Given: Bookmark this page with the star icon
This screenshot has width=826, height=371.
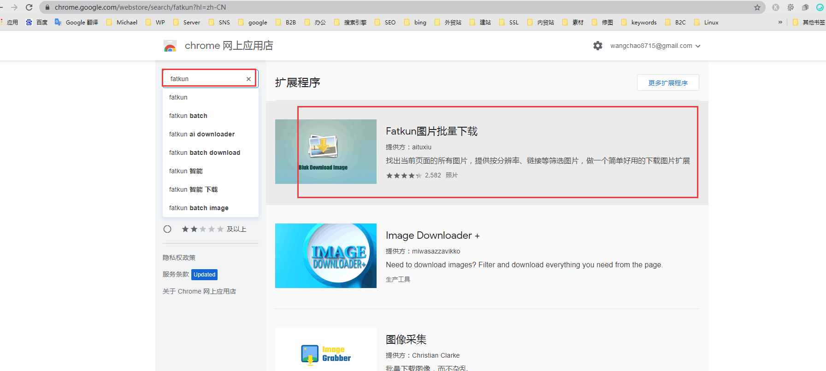Looking at the screenshot, I should tap(757, 7).
